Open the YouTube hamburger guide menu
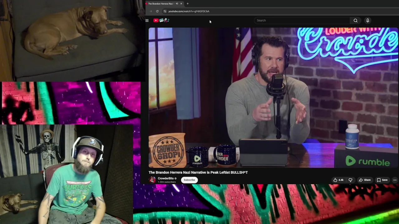This screenshot has height=224, width=399. pos(147,21)
